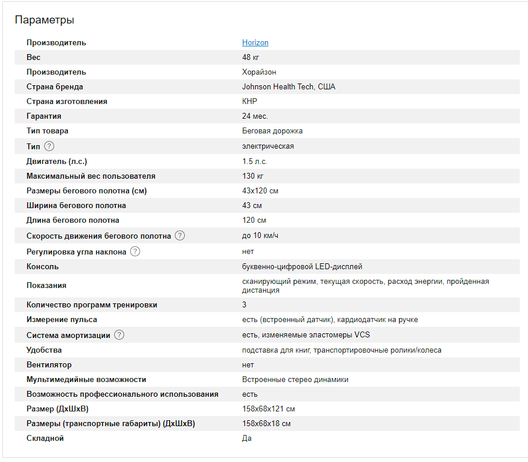
Task: Open the Horizon manufacturer link
Action: pyautogui.click(x=255, y=42)
